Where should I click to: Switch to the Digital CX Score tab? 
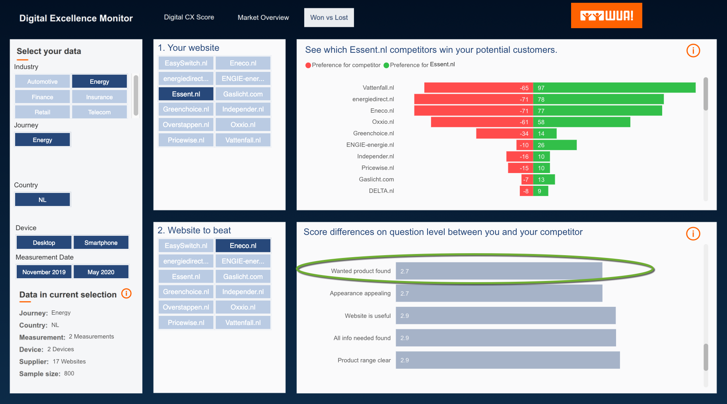tap(189, 17)
